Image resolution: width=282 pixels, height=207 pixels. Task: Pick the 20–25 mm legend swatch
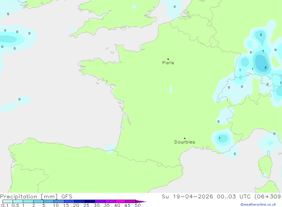80,201
